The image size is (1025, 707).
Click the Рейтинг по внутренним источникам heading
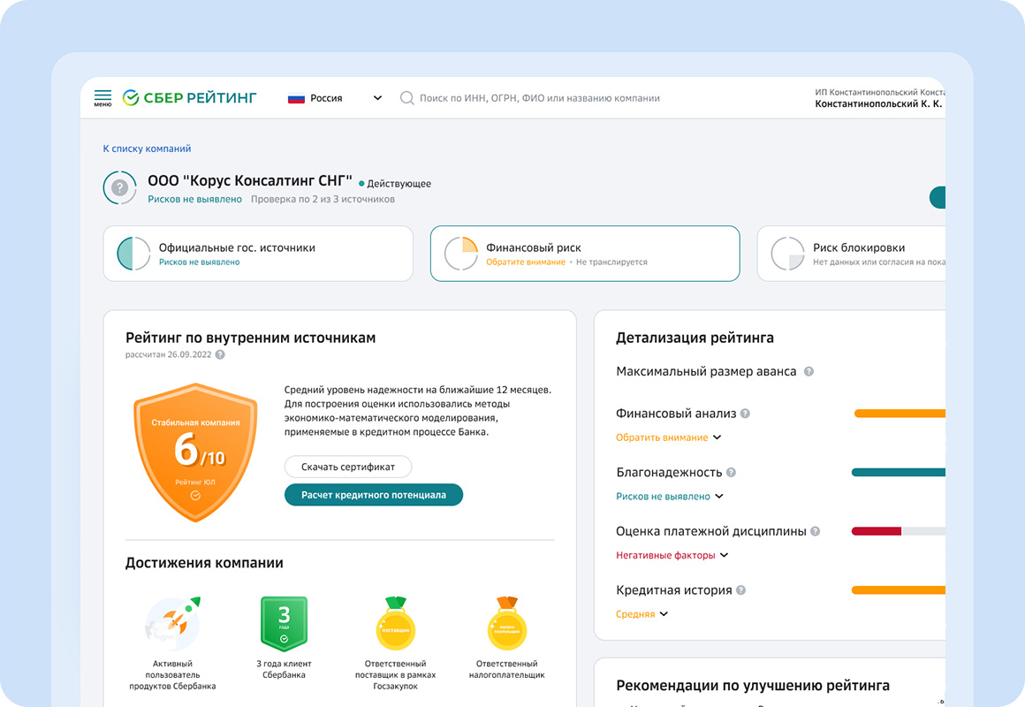tap(250, 338)
